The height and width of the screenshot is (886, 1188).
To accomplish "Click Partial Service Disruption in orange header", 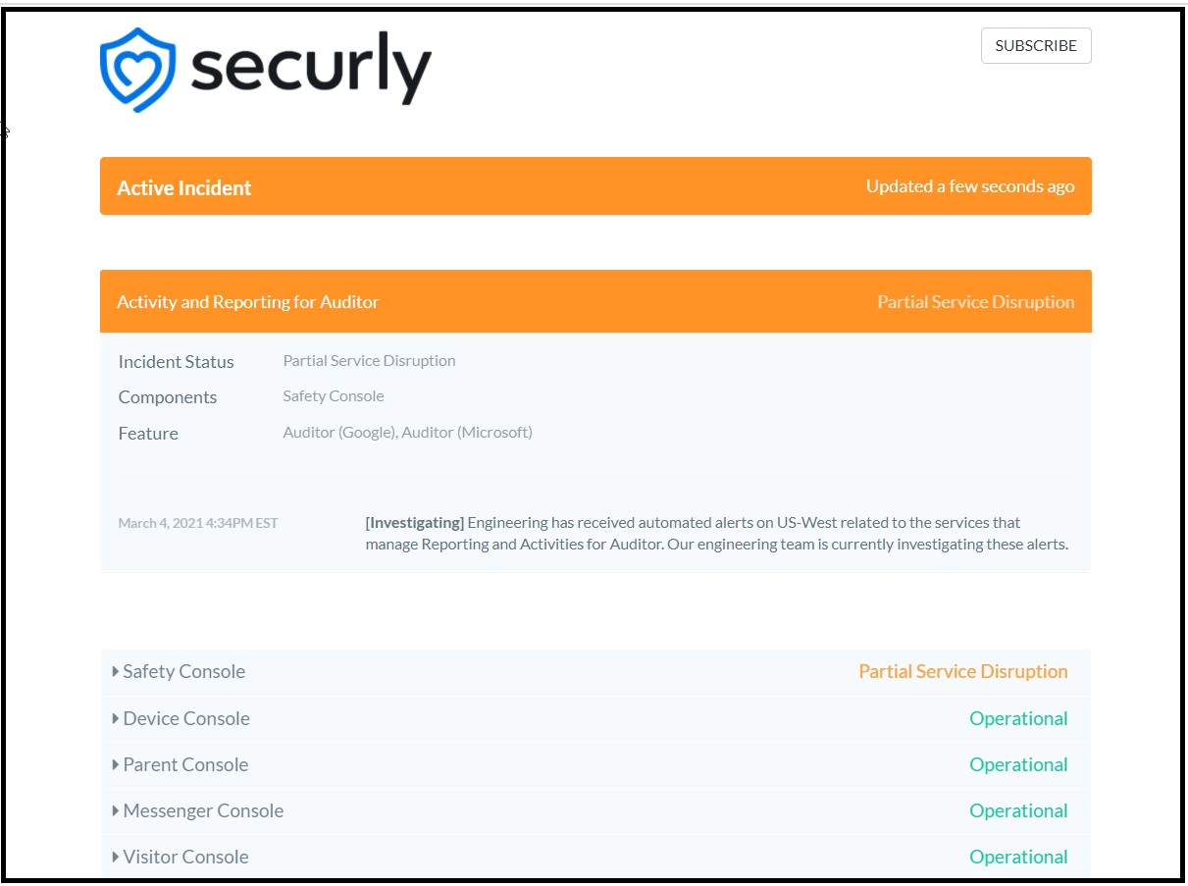I will pos(976,302).
